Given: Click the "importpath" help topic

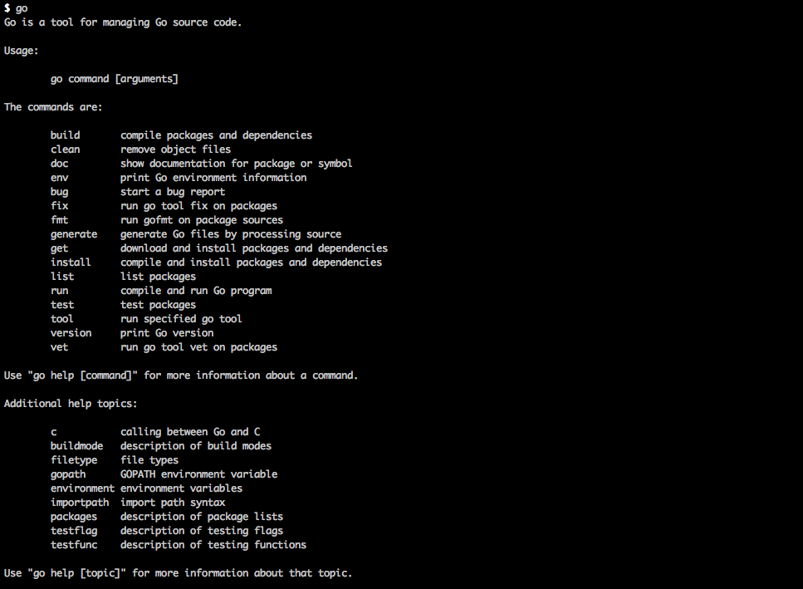Looking at the screenshot, I should pyautogui.click(x=79, y=503).
